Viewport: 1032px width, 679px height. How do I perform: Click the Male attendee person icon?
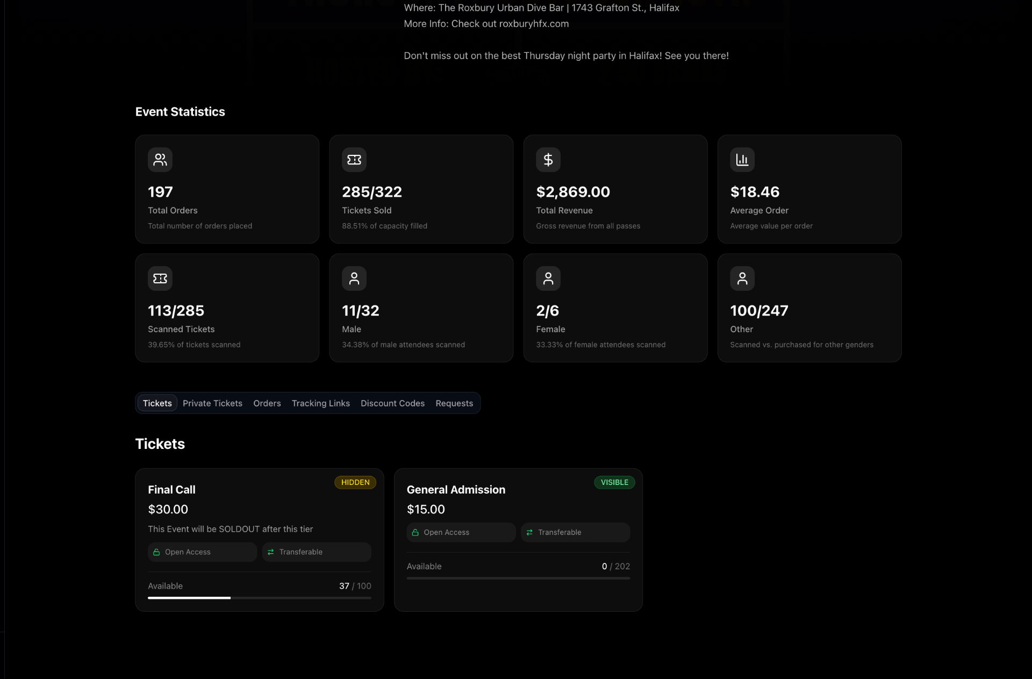[354, 278]
